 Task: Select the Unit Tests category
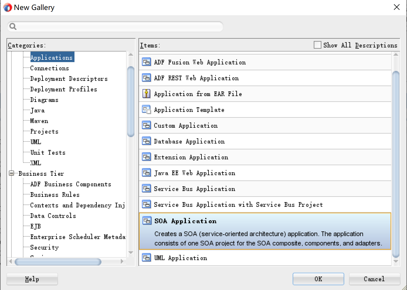click(x=48, y=153)
